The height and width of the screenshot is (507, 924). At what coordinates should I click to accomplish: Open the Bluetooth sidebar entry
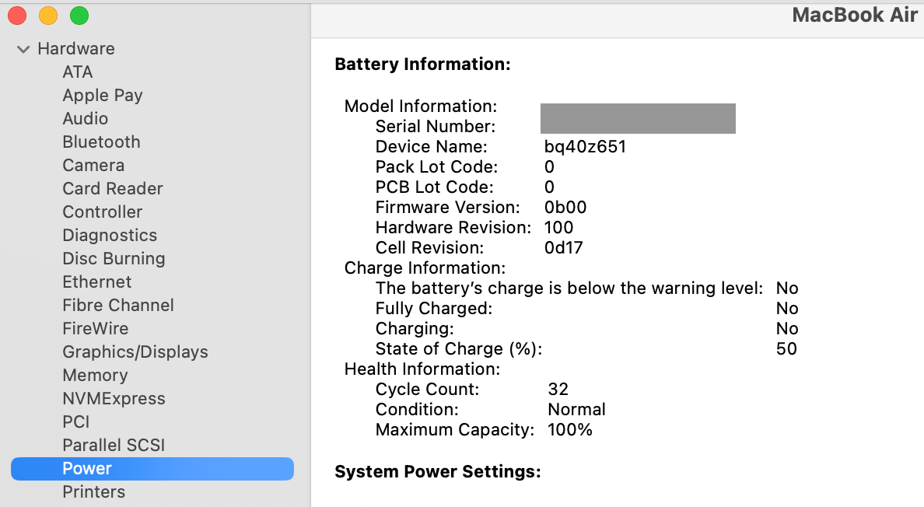(x=101, y=142)
